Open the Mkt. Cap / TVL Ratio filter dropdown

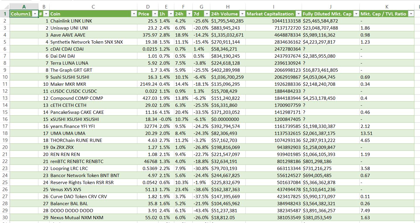[x=411, y=14]
